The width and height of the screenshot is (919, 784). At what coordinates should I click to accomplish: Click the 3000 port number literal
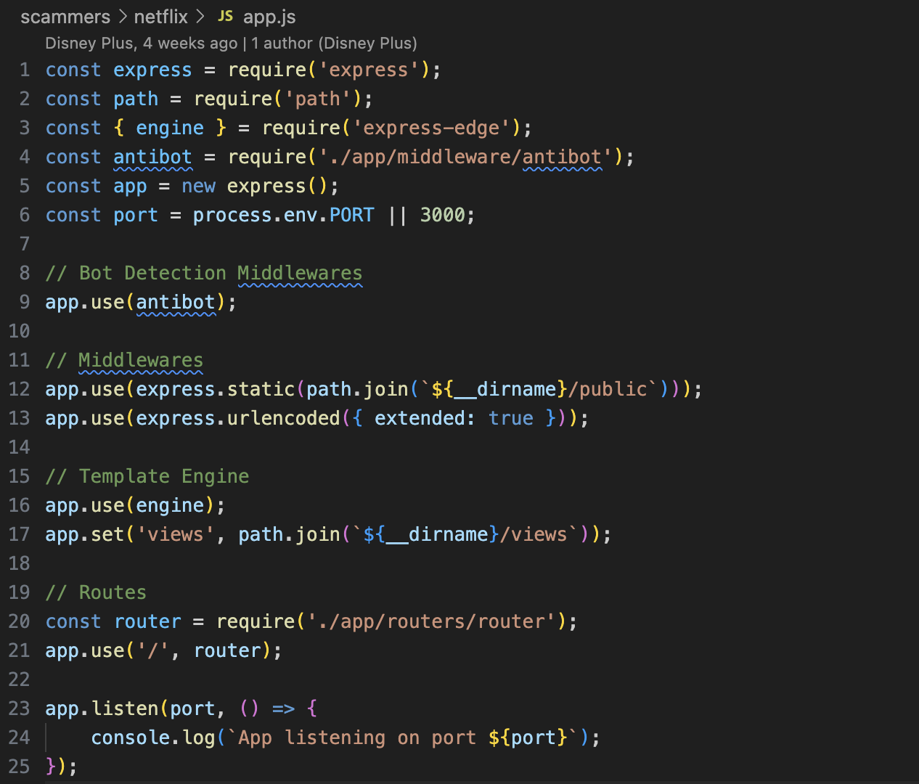(442, 215)
